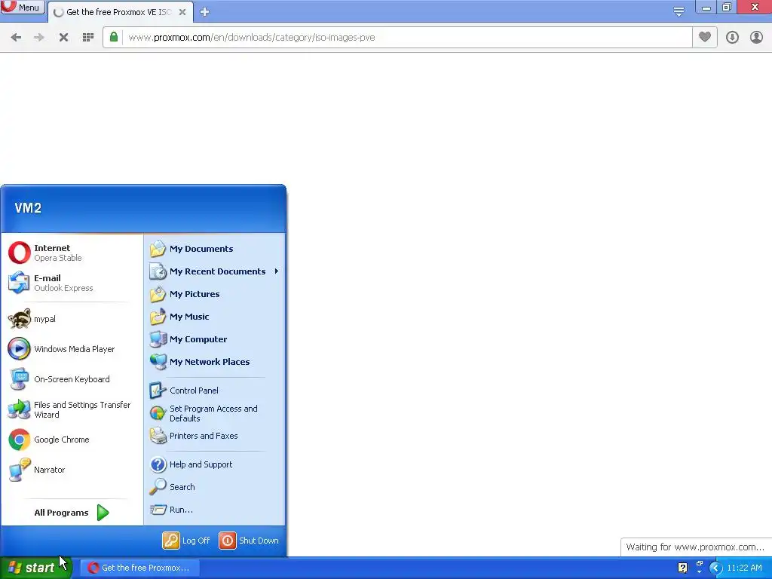Show hidden tray icons arrow
This screenshot has width=772, height=579.
(x=715, y=568)
